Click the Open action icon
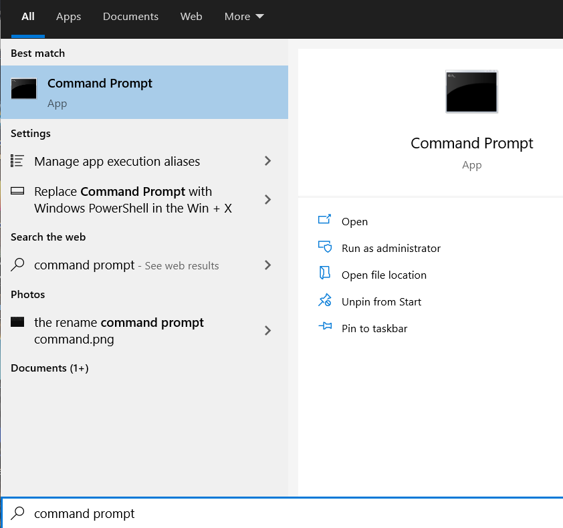 pos(325,220)
